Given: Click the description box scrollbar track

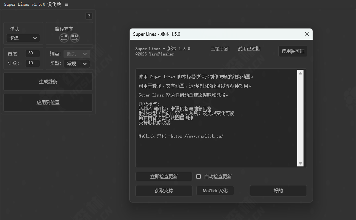Looking at the screenshot, I should coord(300,118).
